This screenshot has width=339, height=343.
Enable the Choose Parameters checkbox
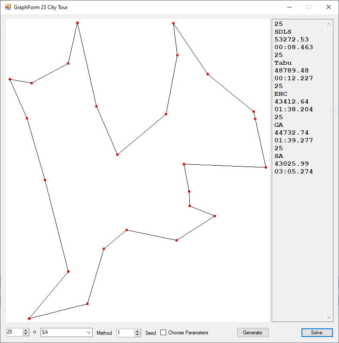[163, 333]
